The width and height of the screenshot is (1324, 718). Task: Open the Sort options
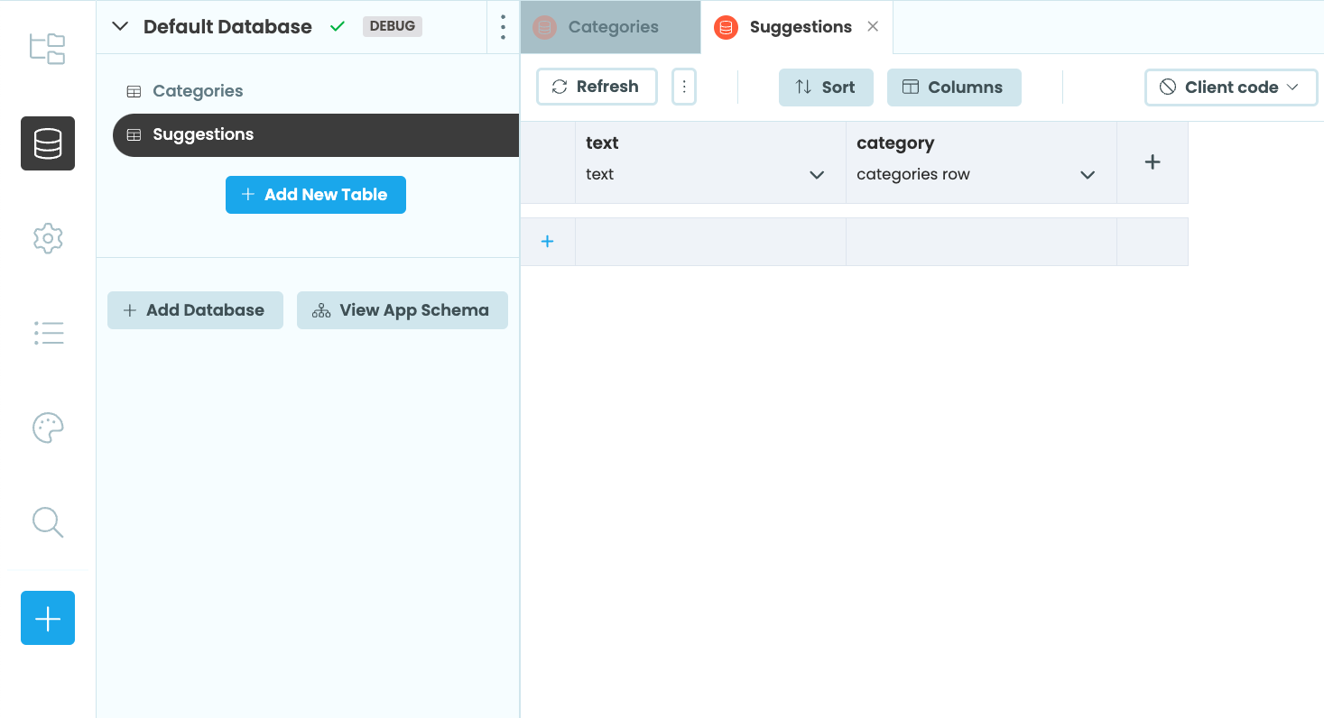(825, 87)
